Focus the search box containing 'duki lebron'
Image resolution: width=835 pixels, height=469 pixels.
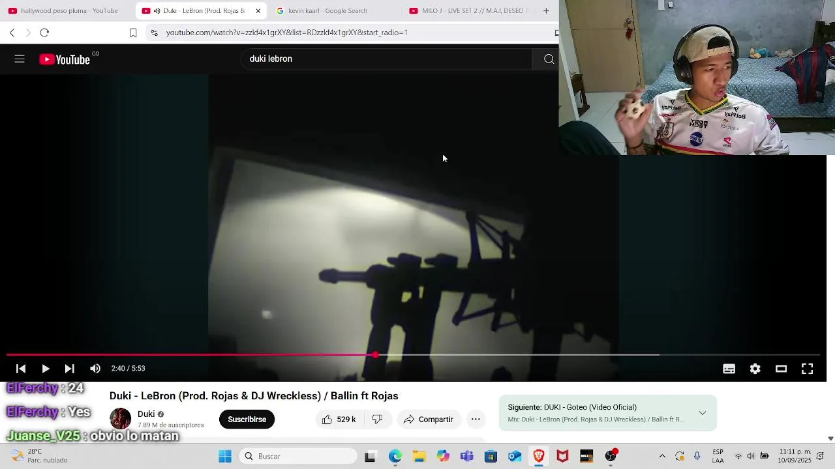pyautogui.click(x=387, y=59)
